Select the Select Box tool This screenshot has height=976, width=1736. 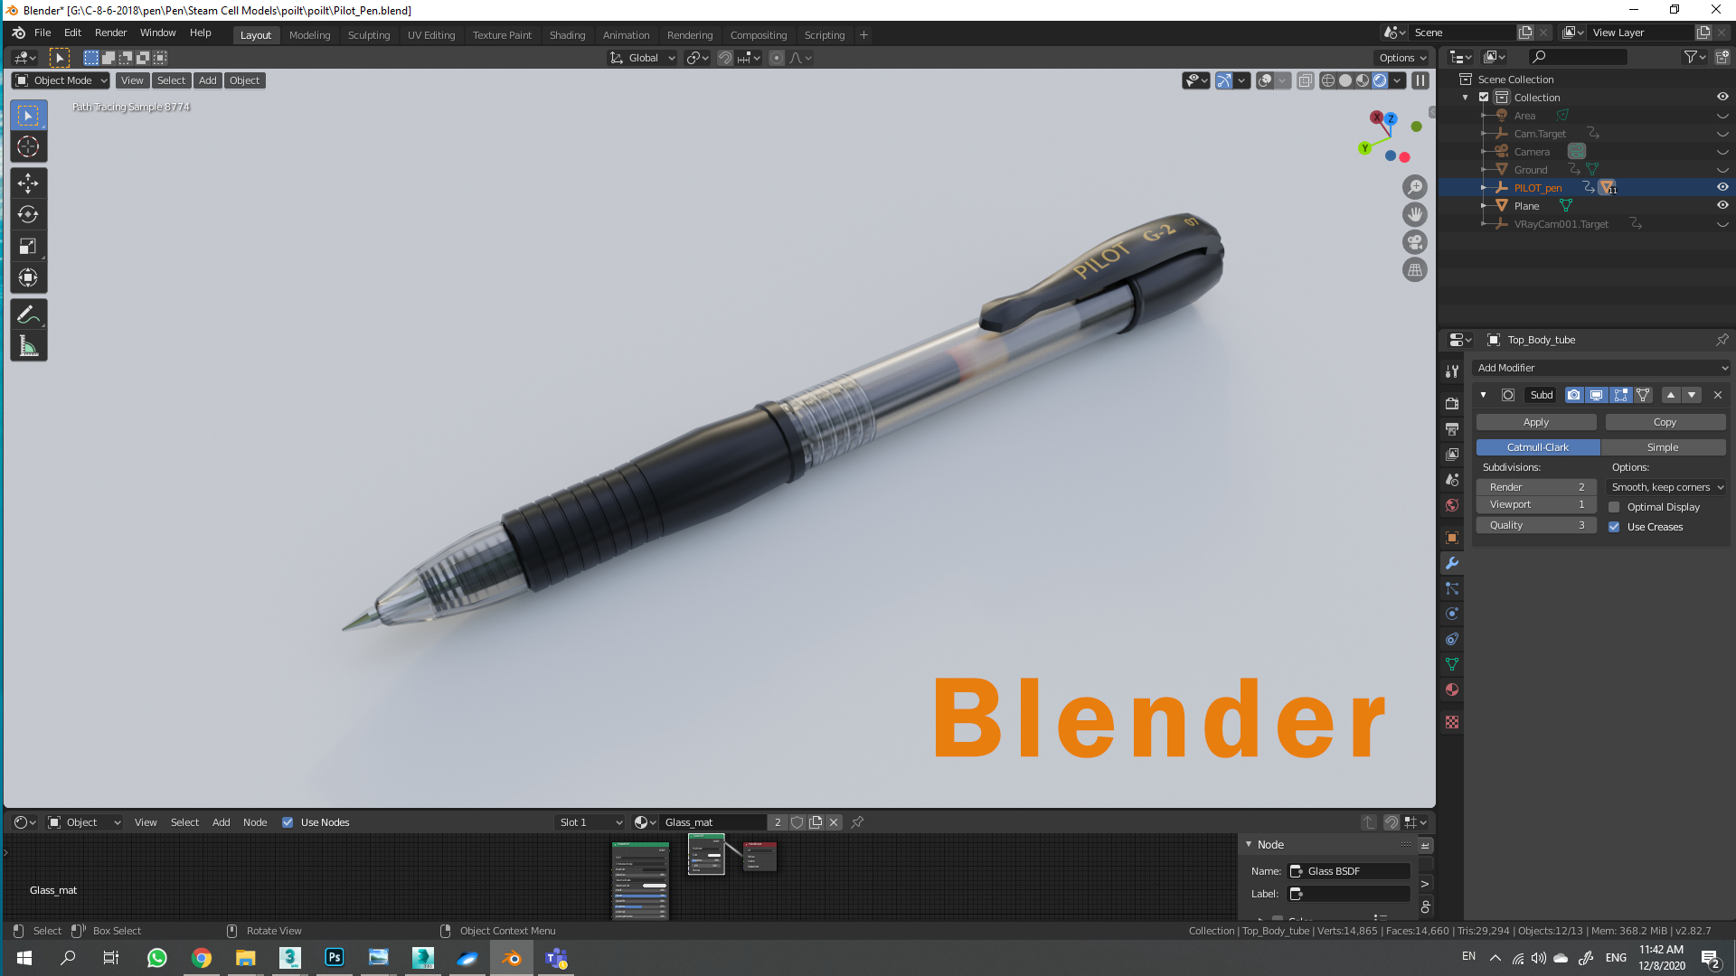(x=28, y=116)
